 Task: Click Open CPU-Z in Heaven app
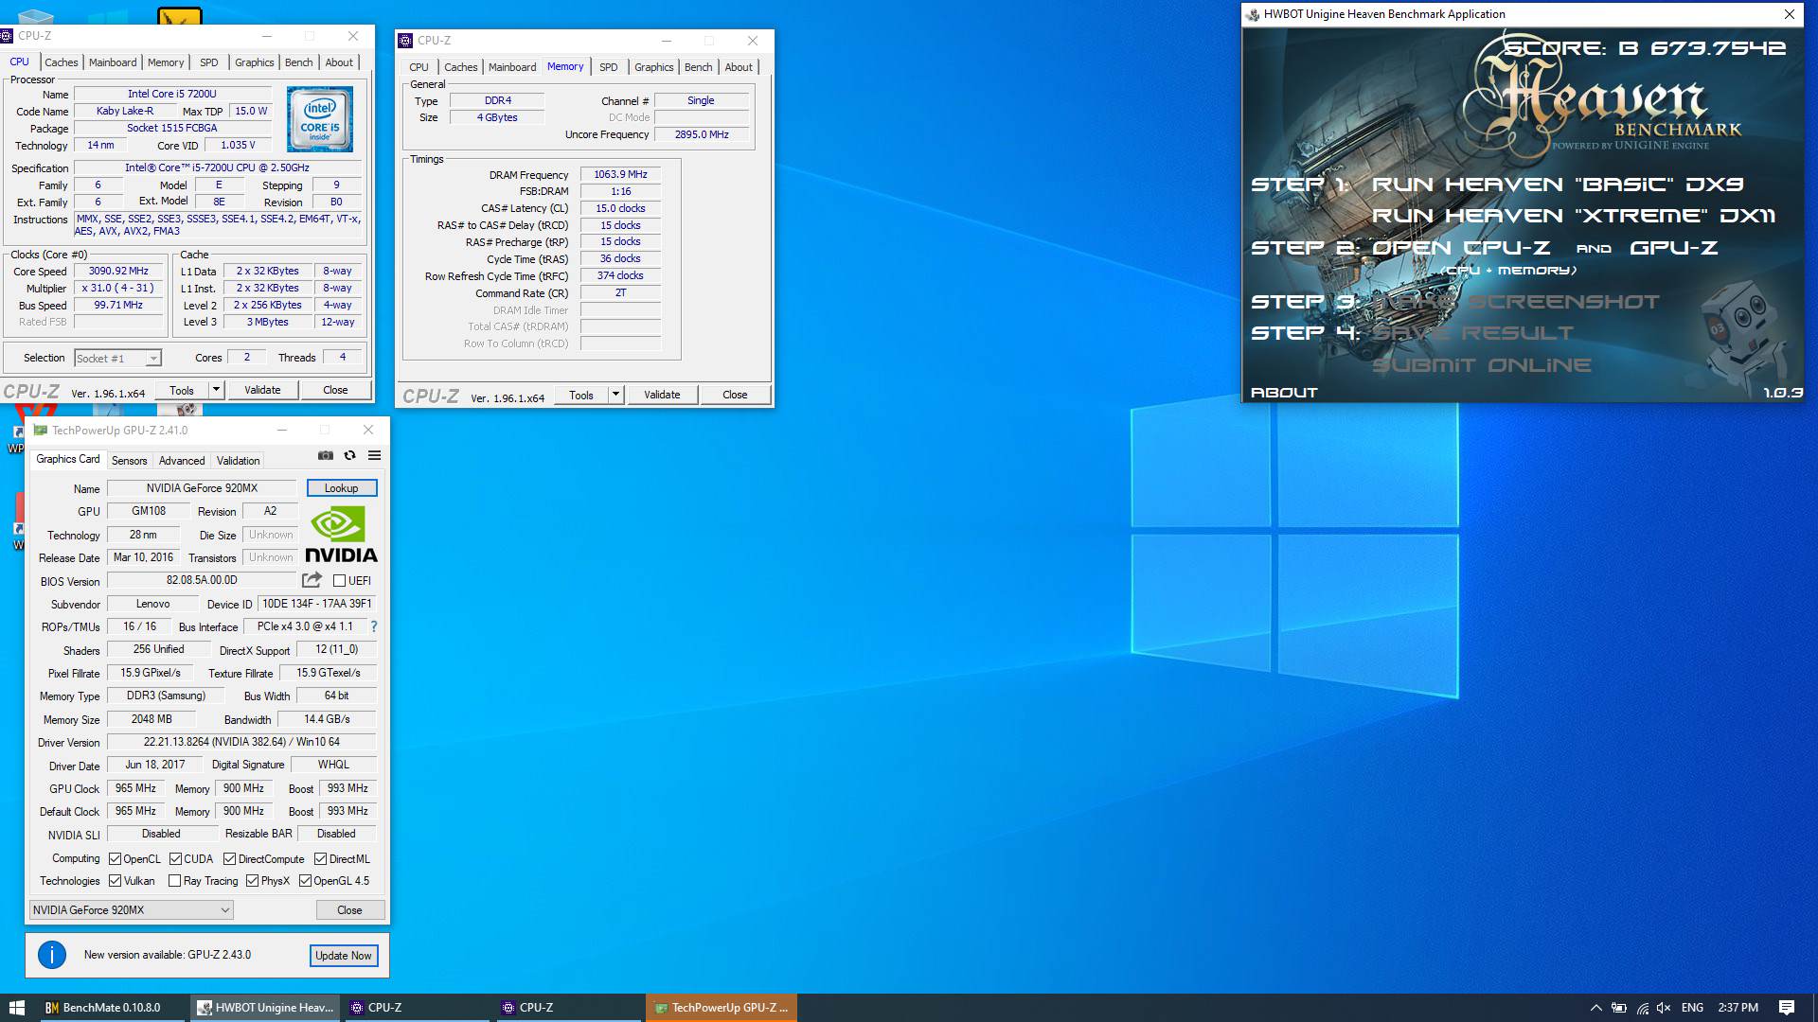click(x=1461, y=248)
